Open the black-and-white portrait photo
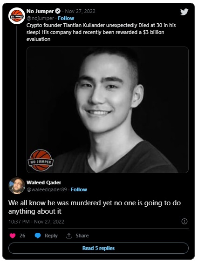The width and height of the screenshot is (198, 263). tap(108, 110)
